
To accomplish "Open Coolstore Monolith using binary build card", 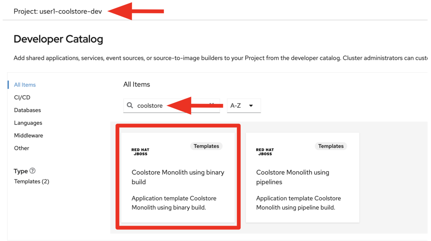I will click(178, 177).
